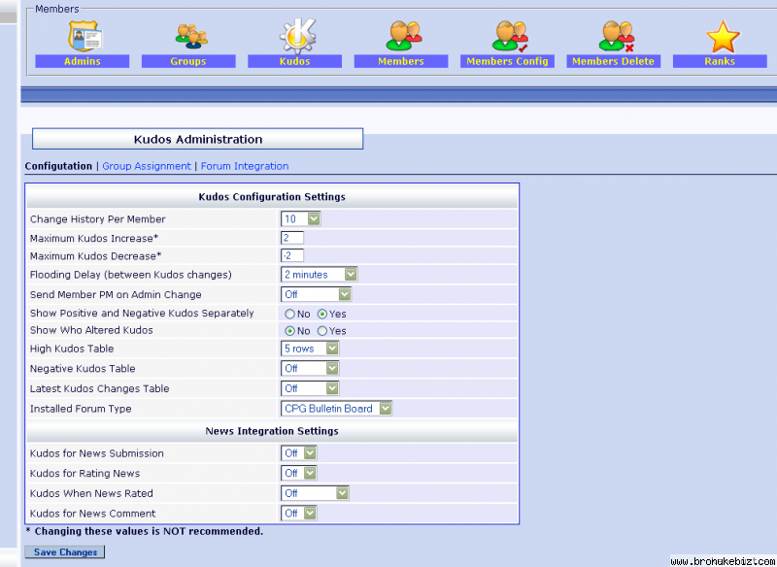The width and height of the screenshot is (777, 567).
Task: Click the NOT recommended footnote text
Action: pyautogui.click(x=144, y=531)
